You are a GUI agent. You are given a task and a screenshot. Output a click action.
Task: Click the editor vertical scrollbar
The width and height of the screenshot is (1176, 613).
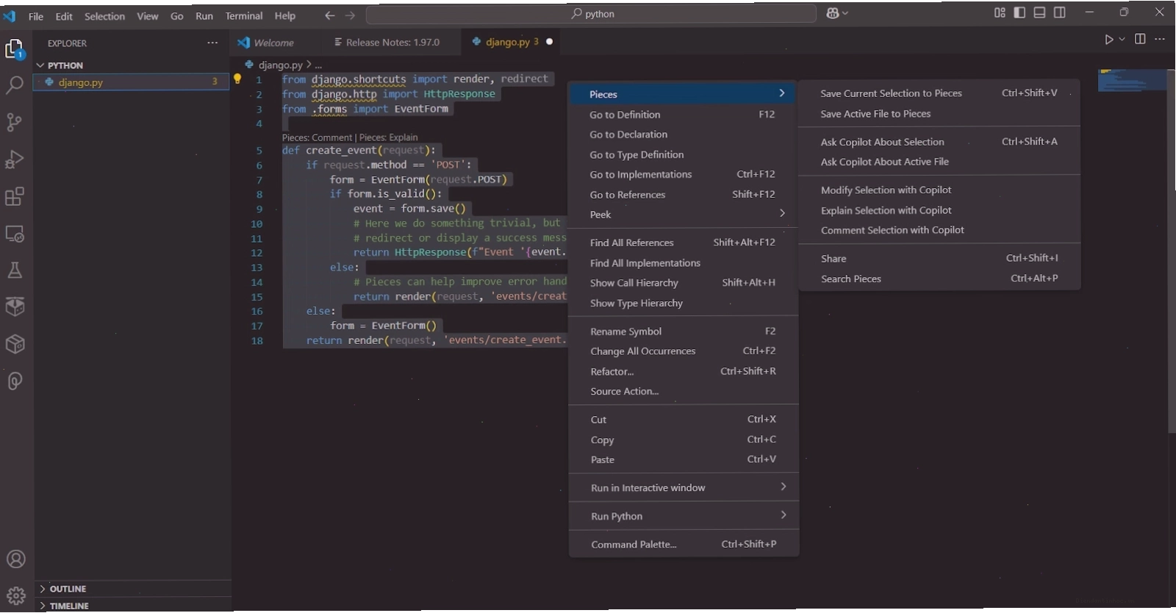coord(1172,250)
